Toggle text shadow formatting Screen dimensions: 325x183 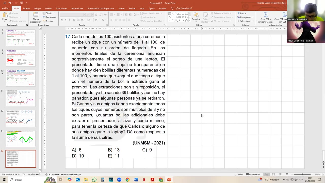tap(74, 20)
